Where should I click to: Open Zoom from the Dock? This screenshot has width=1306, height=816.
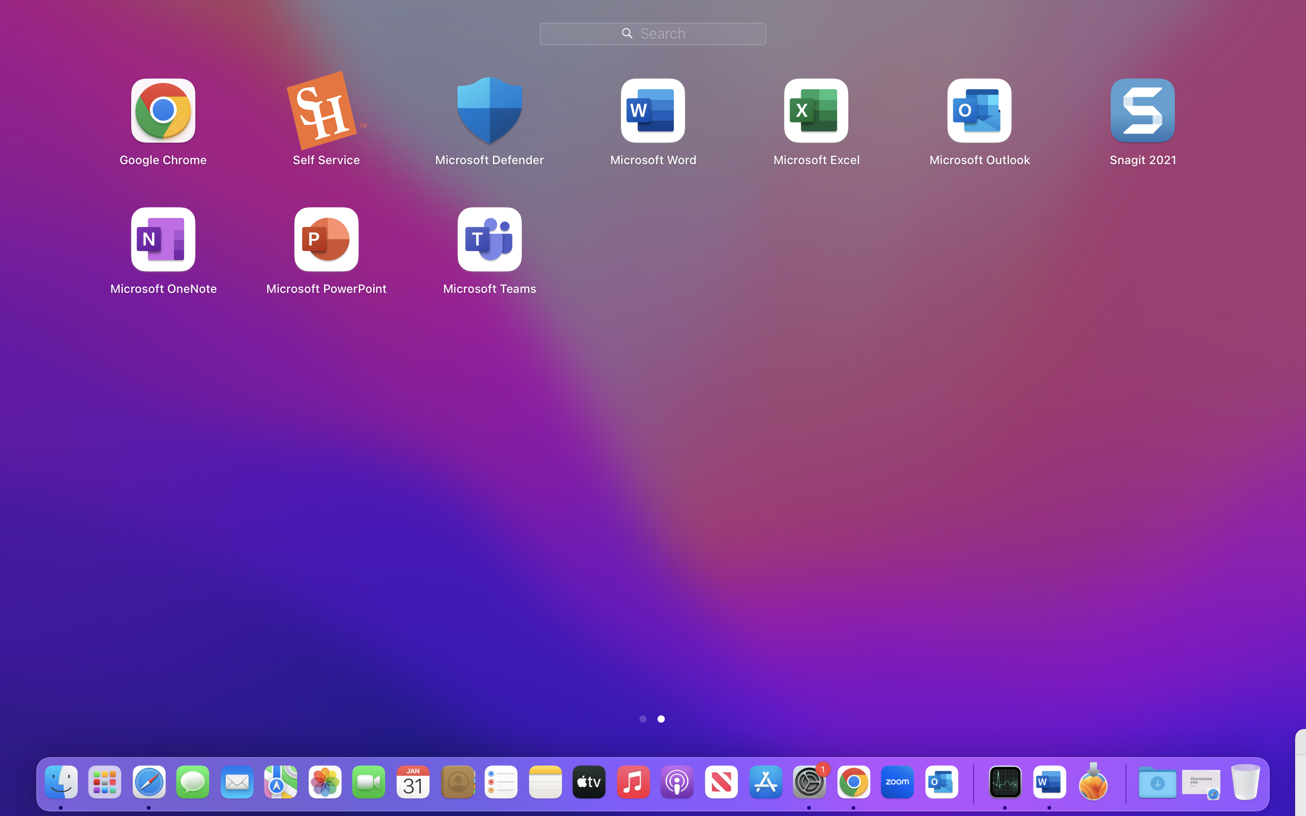point(897,782)
